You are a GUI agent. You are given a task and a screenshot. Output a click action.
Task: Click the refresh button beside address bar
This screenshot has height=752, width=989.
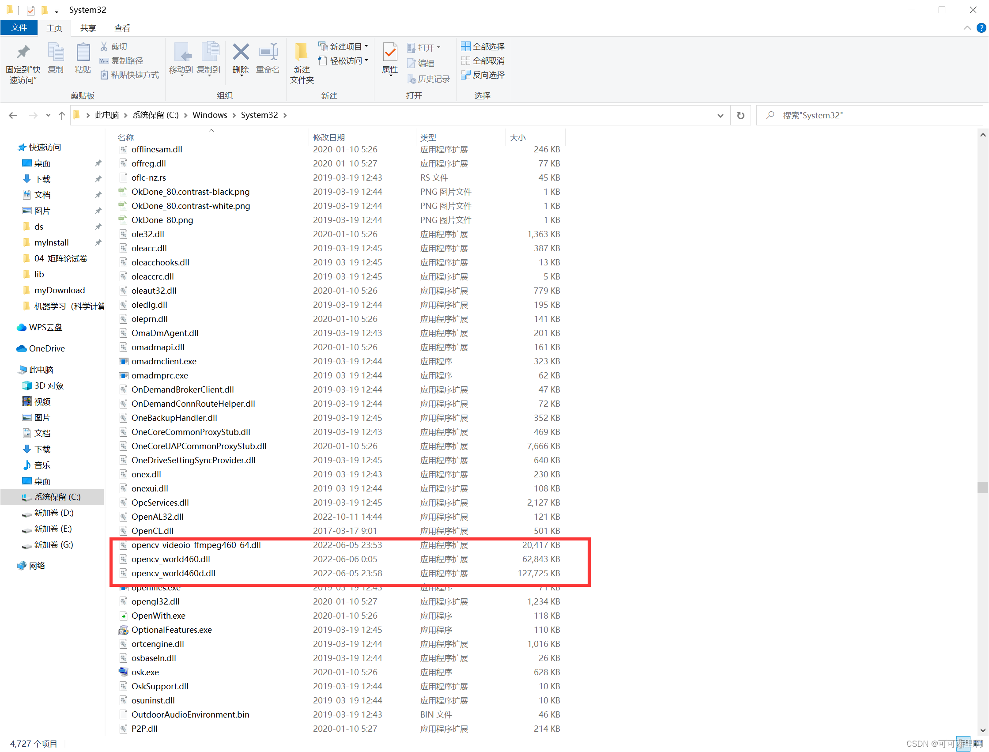coord(740,116)
